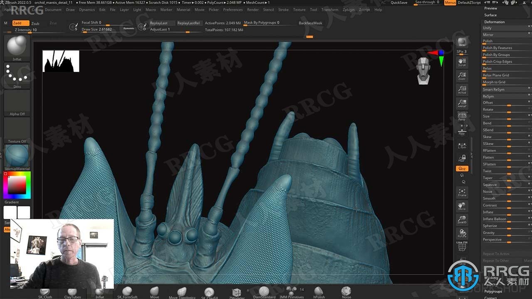Expand the Masking subpalette

[x=491, y=278]
